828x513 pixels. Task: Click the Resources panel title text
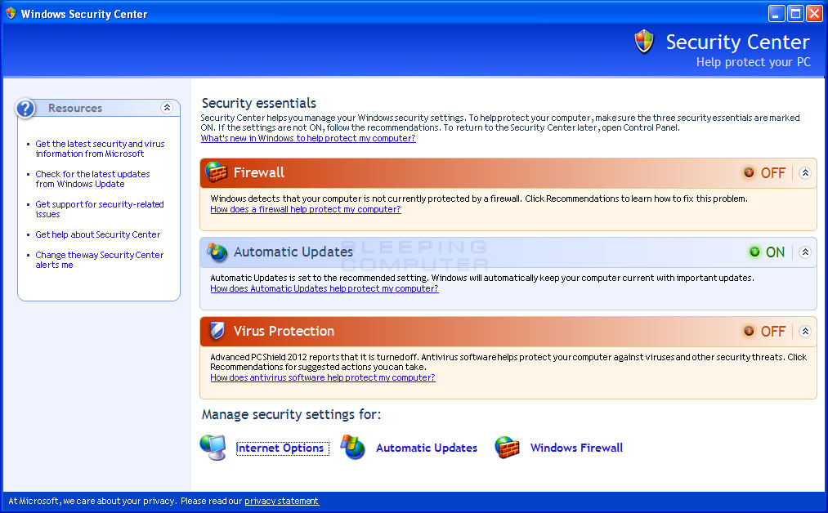click(75, 108)
